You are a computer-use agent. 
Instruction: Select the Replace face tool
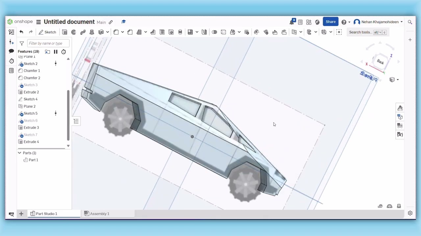coord(284,32)
